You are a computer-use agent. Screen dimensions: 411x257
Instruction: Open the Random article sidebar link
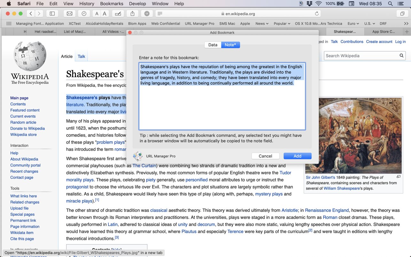point(23,122)
